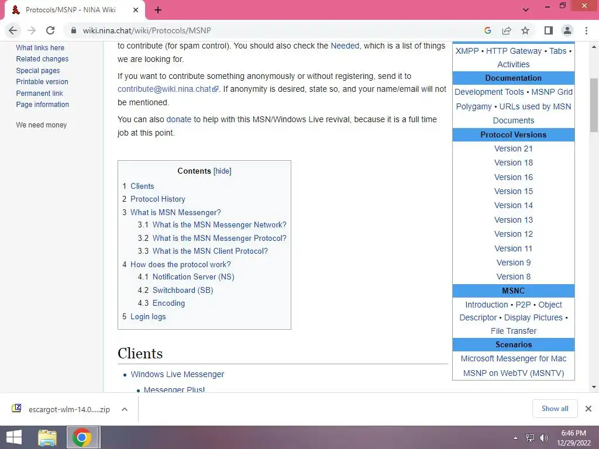The image size is (599, 449).
Task: Open the What links here link
Action: pos(40,48)
